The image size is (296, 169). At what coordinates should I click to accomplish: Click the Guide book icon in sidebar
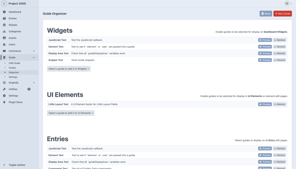[4, 57]
